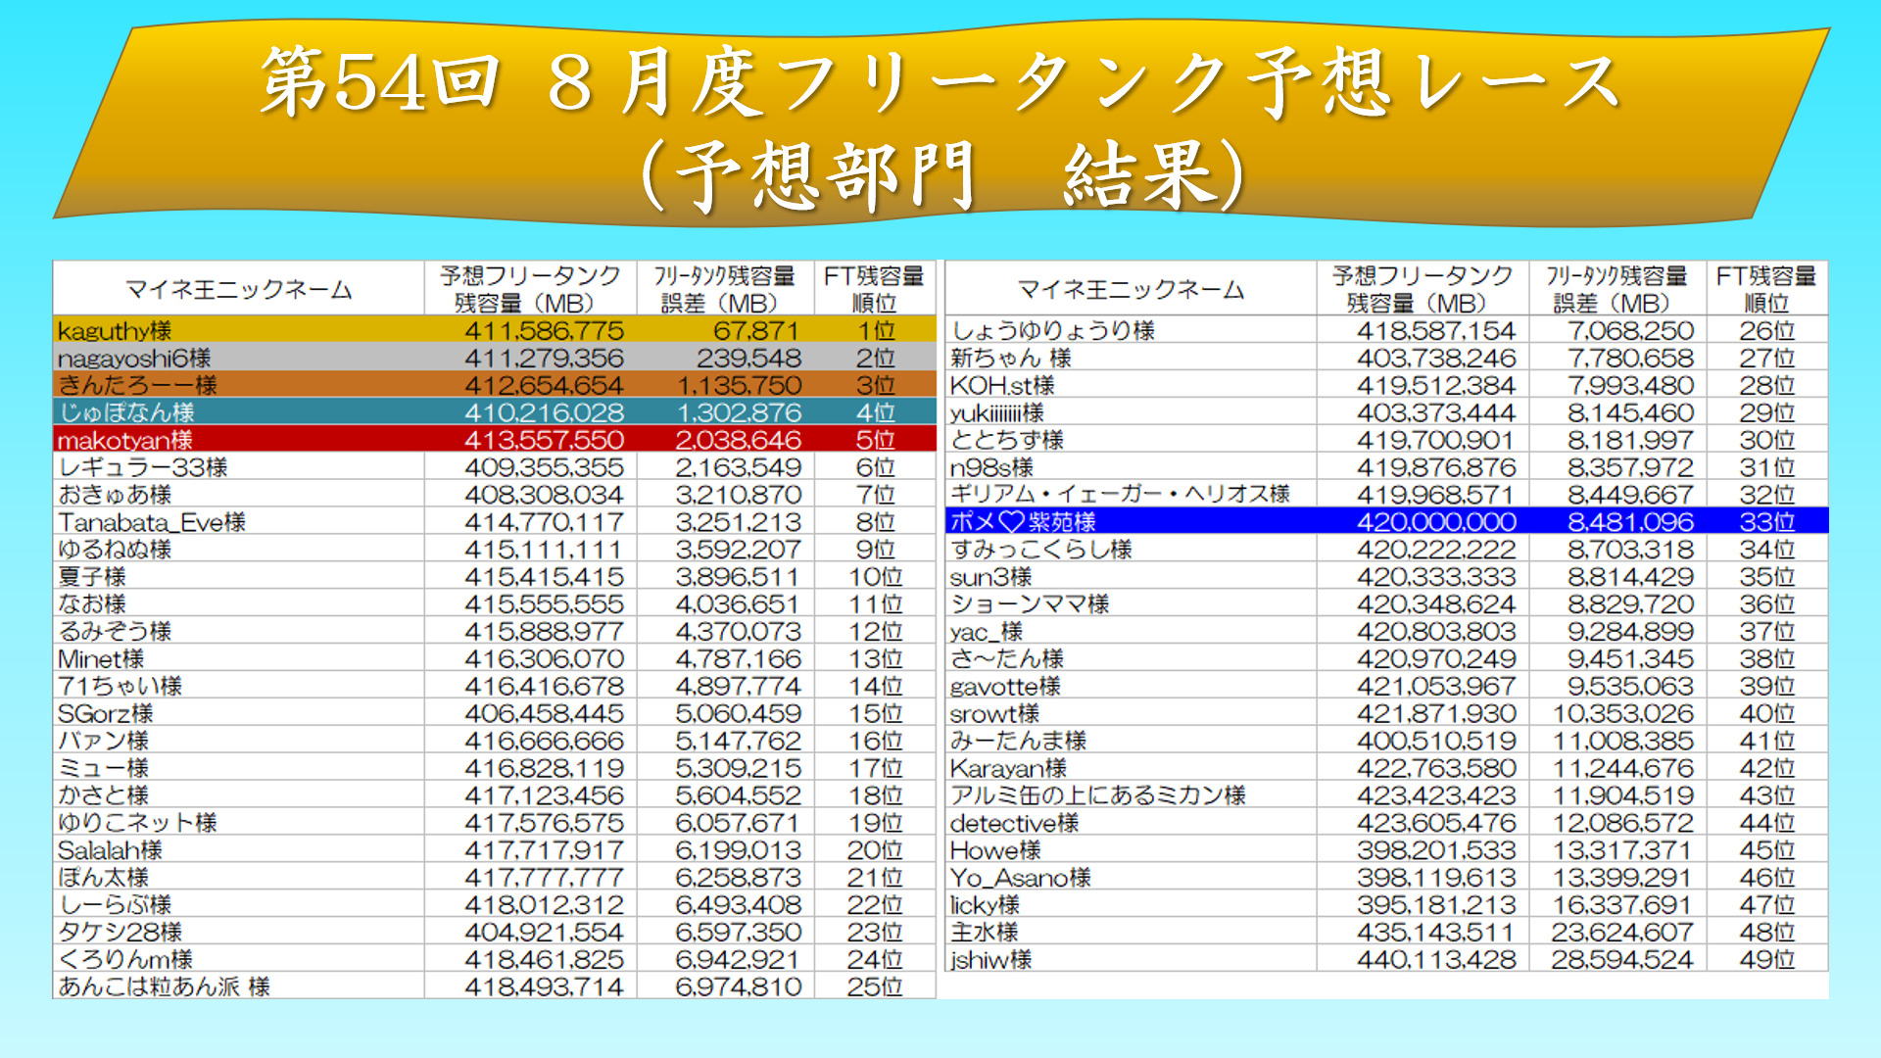
Task: Select the teal じゅぽなん様 row
Action: click(495, 412)
